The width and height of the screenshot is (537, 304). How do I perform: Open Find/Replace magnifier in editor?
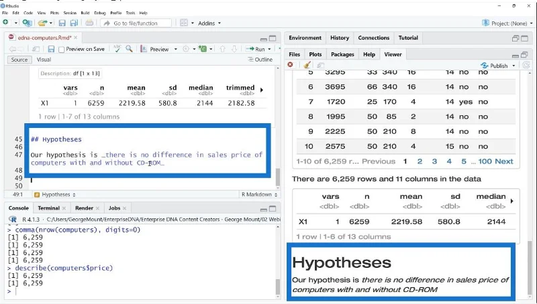pos(129,49)
